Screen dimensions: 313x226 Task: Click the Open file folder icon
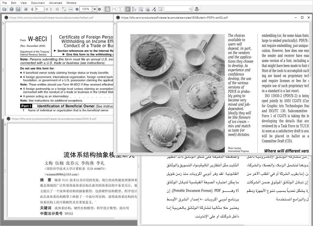(x=4, y=9)
